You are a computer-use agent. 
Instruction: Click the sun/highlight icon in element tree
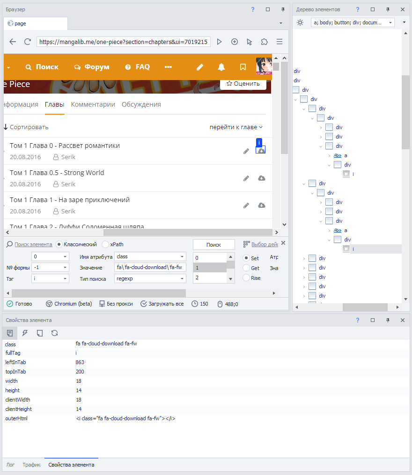tap(300, 22)
